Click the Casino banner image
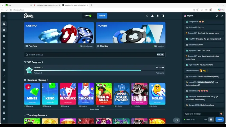 59,33
